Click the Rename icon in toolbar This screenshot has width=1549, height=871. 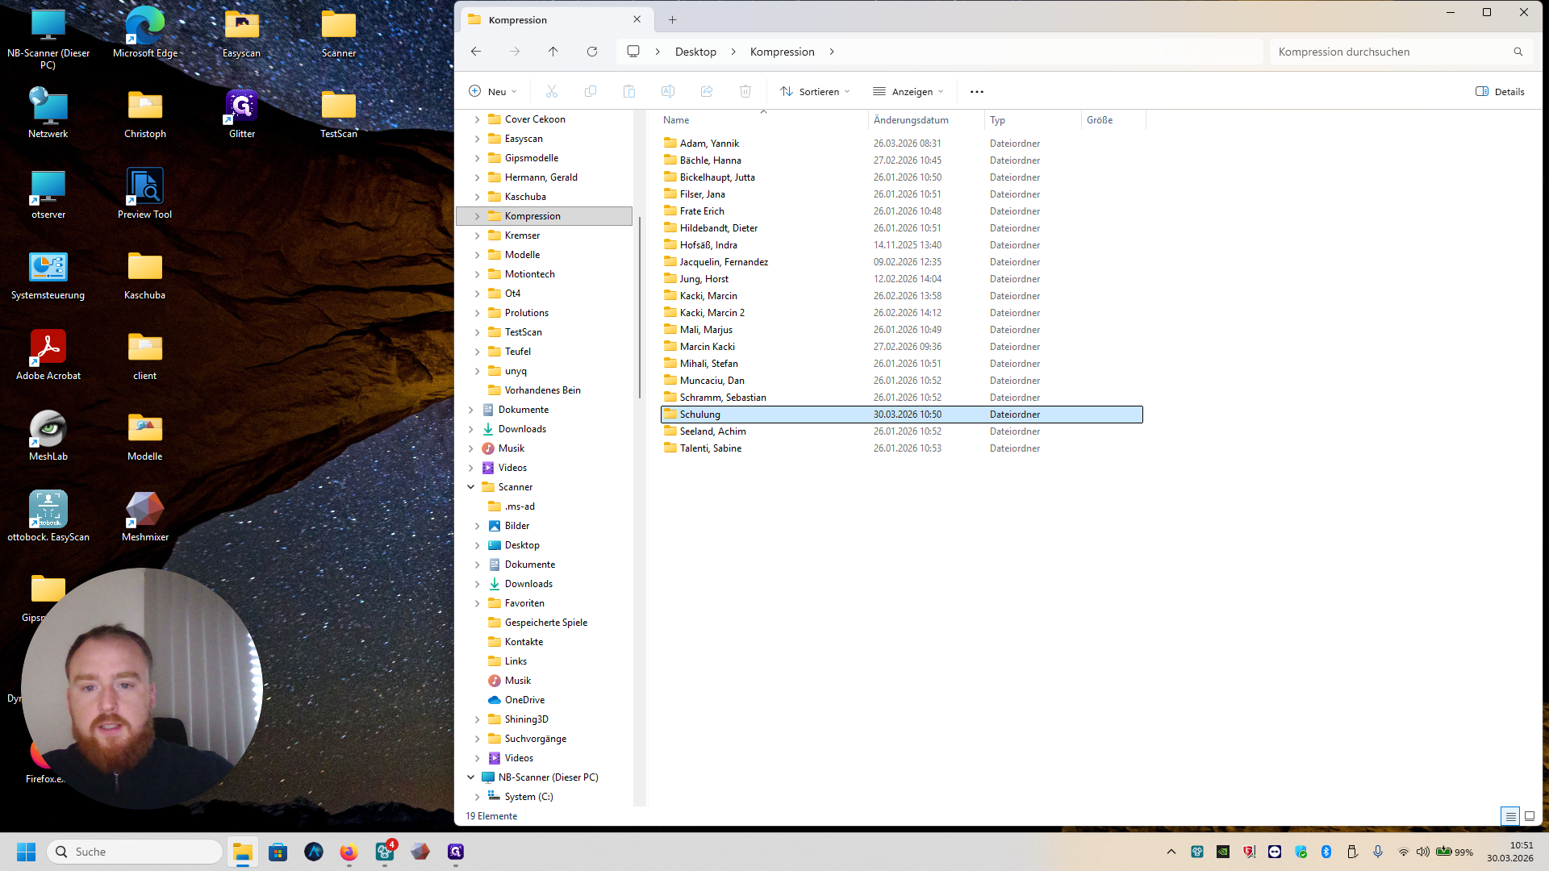(x=668, y=92)
